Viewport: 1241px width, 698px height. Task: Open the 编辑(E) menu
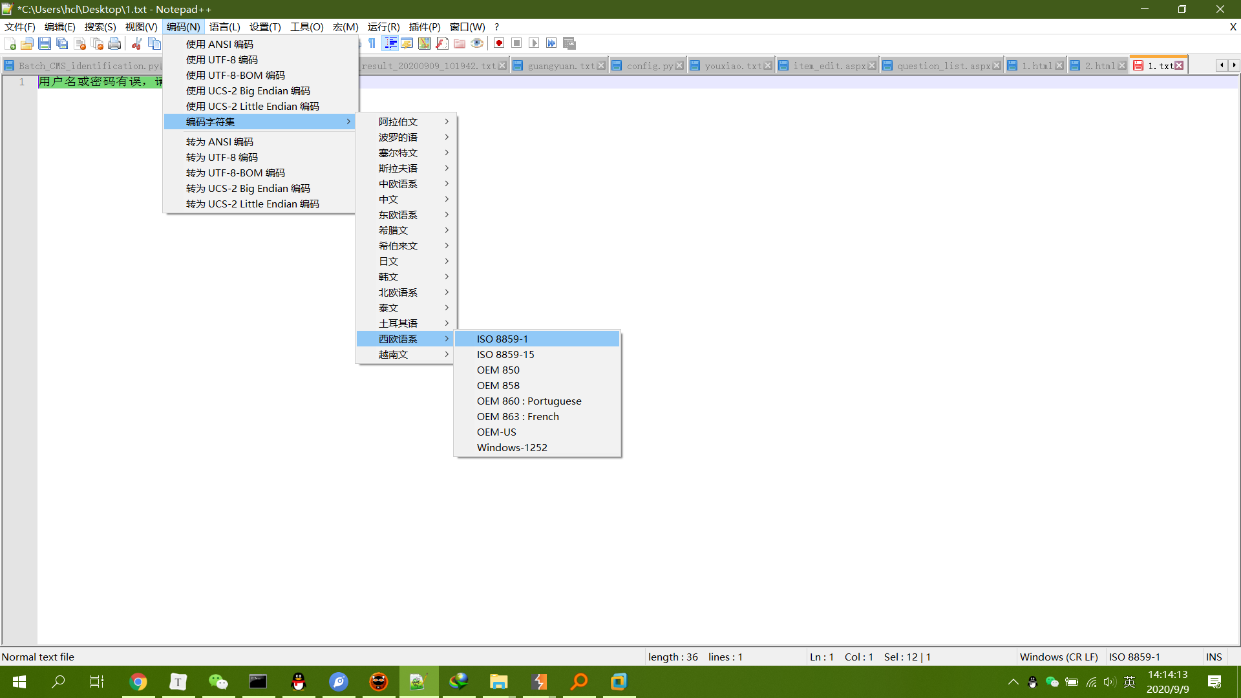pyautogui.click(x=60, y=26)
